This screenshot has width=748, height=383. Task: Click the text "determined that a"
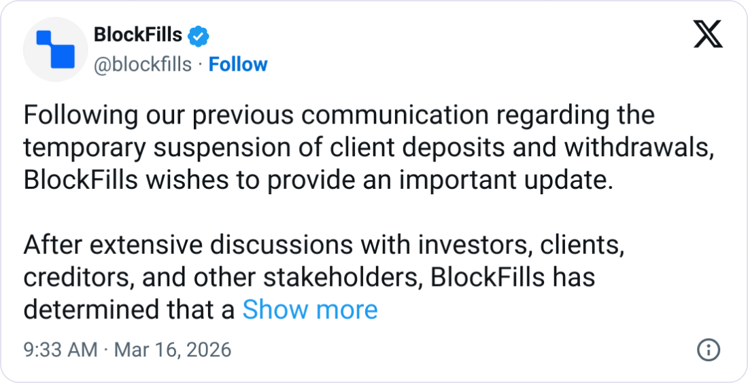point(130,310)
